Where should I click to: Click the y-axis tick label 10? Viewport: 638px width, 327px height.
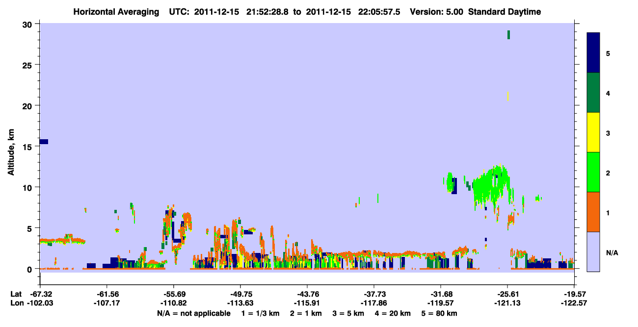[x=28, y=187]
